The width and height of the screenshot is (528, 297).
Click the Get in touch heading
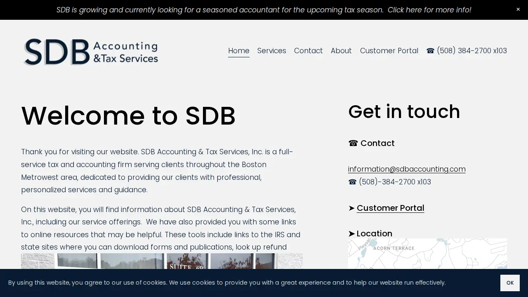click(x=404, y=112)
